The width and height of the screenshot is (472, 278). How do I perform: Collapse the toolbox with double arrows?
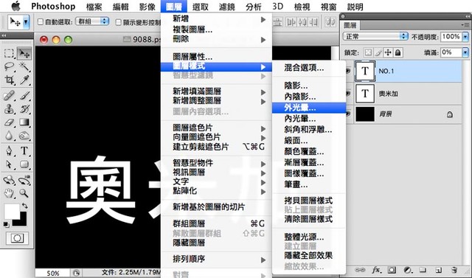[x=4, y=35]
